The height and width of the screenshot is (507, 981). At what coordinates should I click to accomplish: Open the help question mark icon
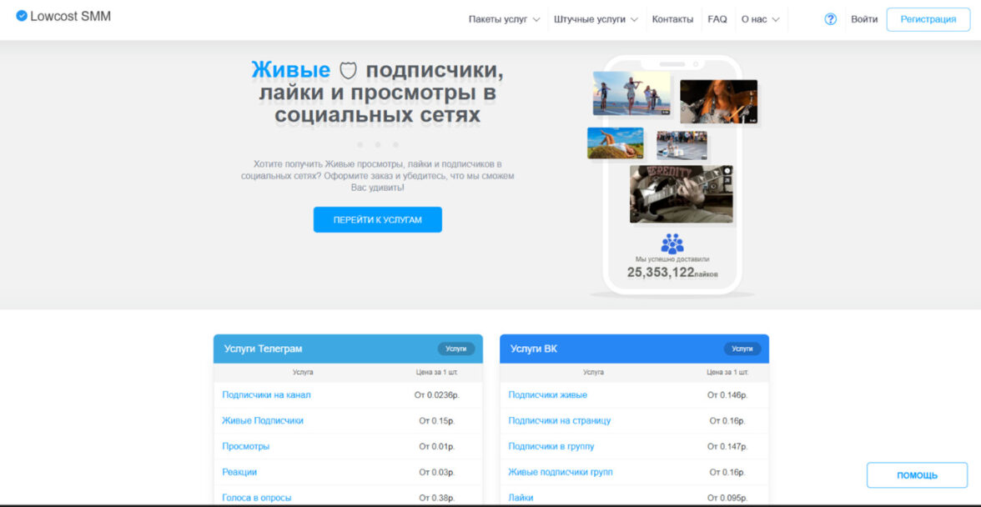[830, 19]
